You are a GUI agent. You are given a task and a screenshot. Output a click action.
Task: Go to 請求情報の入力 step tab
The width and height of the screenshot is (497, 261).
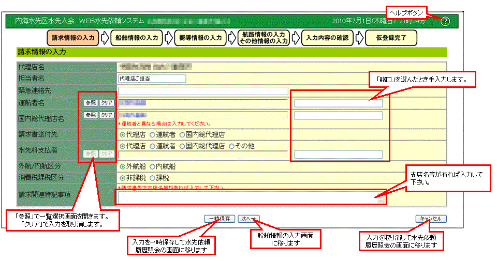(x=72, y=38)
